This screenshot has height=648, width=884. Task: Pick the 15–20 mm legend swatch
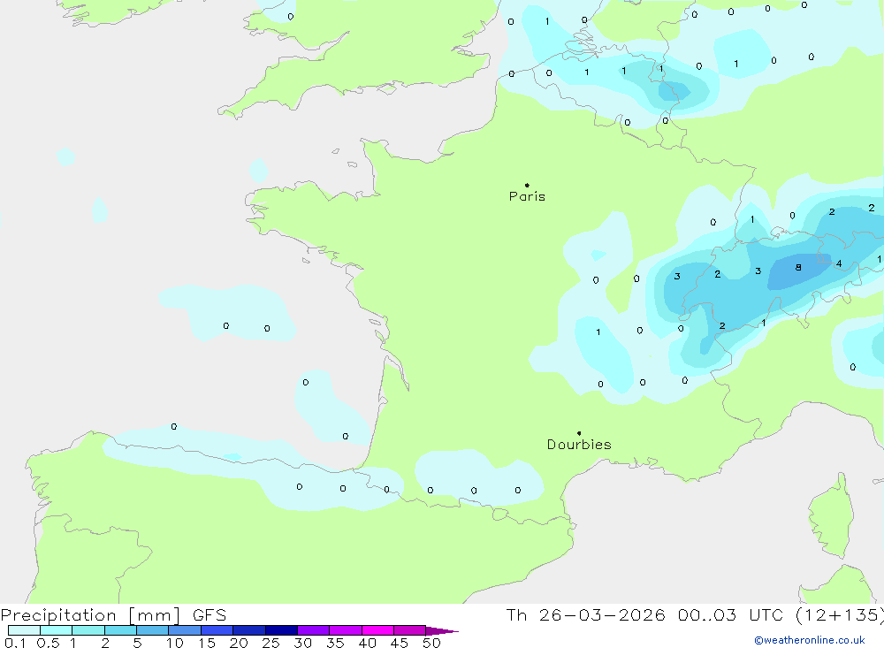(x=217, y=630)
